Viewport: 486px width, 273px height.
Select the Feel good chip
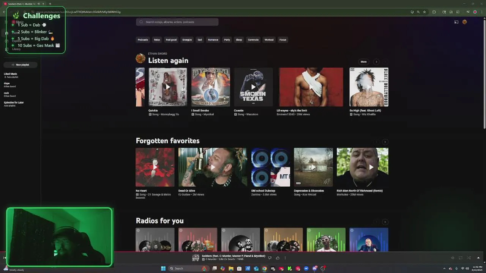(171, 40)
